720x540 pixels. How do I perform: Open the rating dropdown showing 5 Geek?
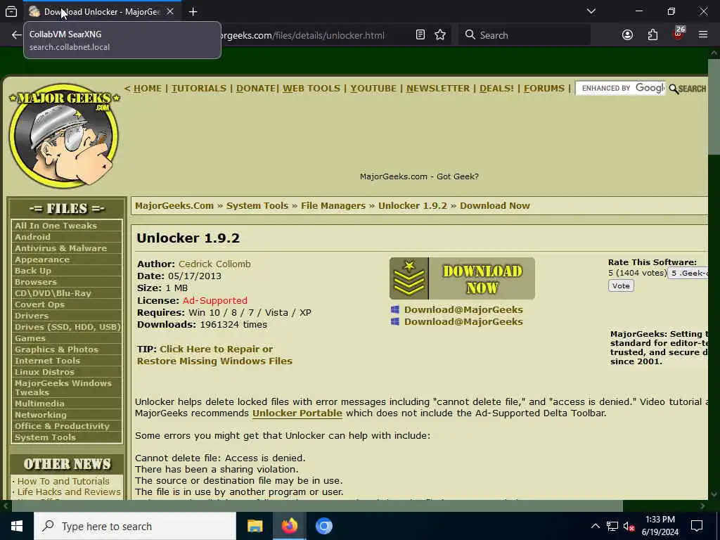[688, 274]
